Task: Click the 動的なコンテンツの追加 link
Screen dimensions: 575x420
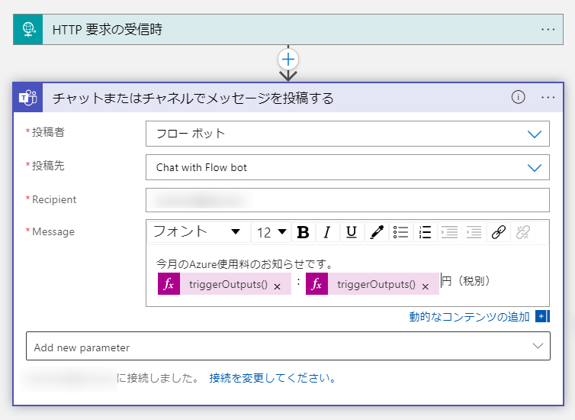Action: [x=469, y=316]
